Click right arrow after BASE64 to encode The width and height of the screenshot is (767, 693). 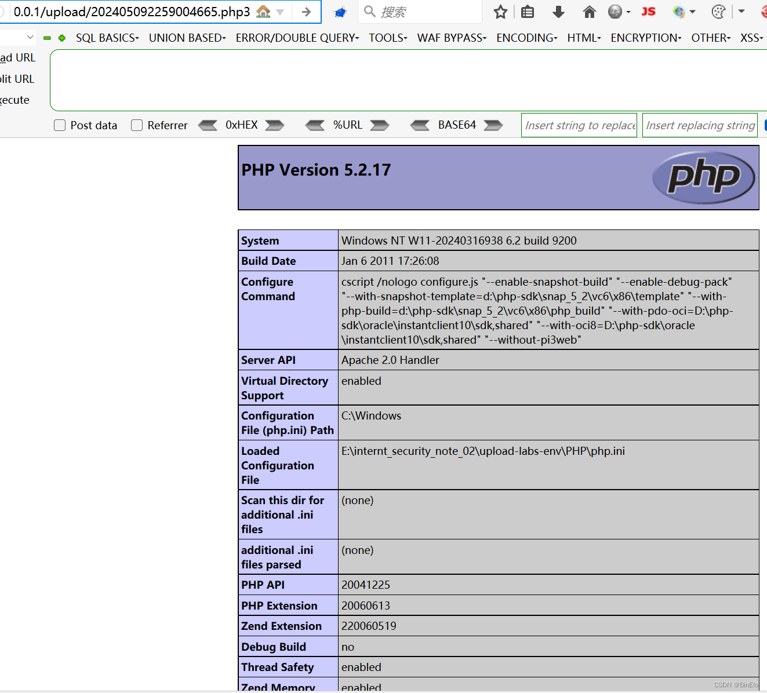coord(493,125)
